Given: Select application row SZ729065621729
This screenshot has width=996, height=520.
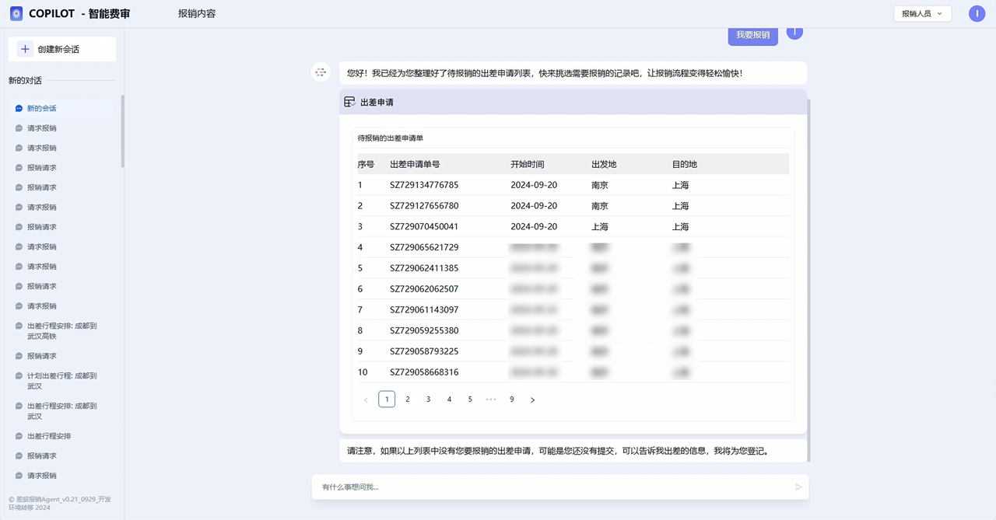Looking at the screenshot, I should click(573, 247).
